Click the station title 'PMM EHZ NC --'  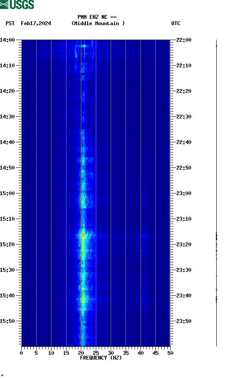[97, 17]
